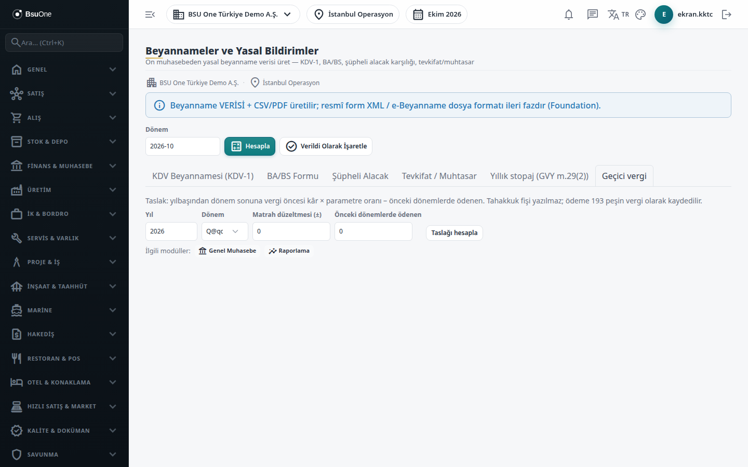Click the Otel & Konaklama bed icon
This screenshot has height=467, width=748.
pyautogui.click(x=17, y=382)
